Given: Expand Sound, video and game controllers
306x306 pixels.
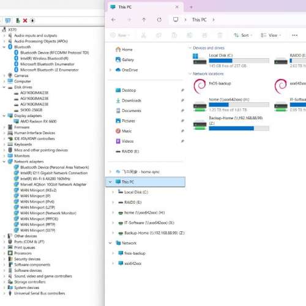Looking at the screenshot, I should click(4, 276).
